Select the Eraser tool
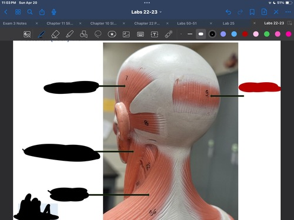294x220 pixels. pos(55,34)
